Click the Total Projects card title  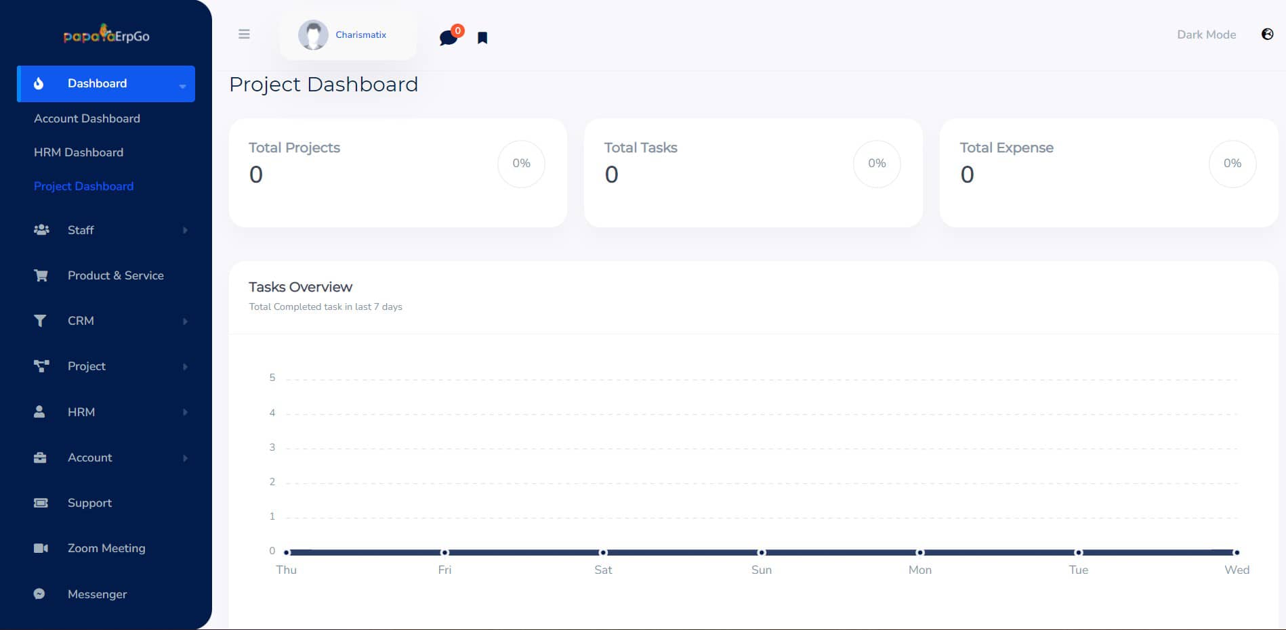coord(294,148)
